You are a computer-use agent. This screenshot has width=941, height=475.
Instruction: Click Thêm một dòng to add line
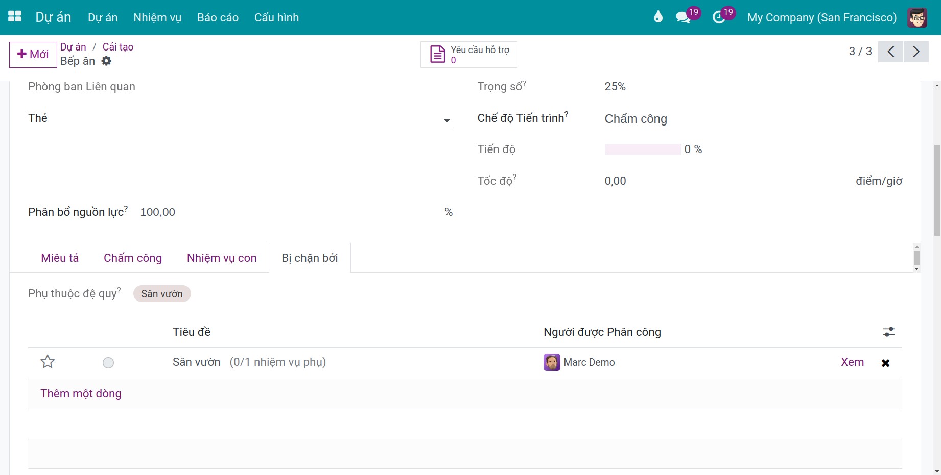(81, 393)
